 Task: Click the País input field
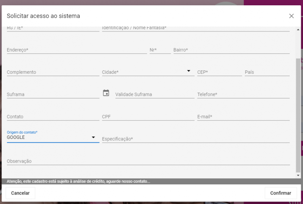(267, 72)
